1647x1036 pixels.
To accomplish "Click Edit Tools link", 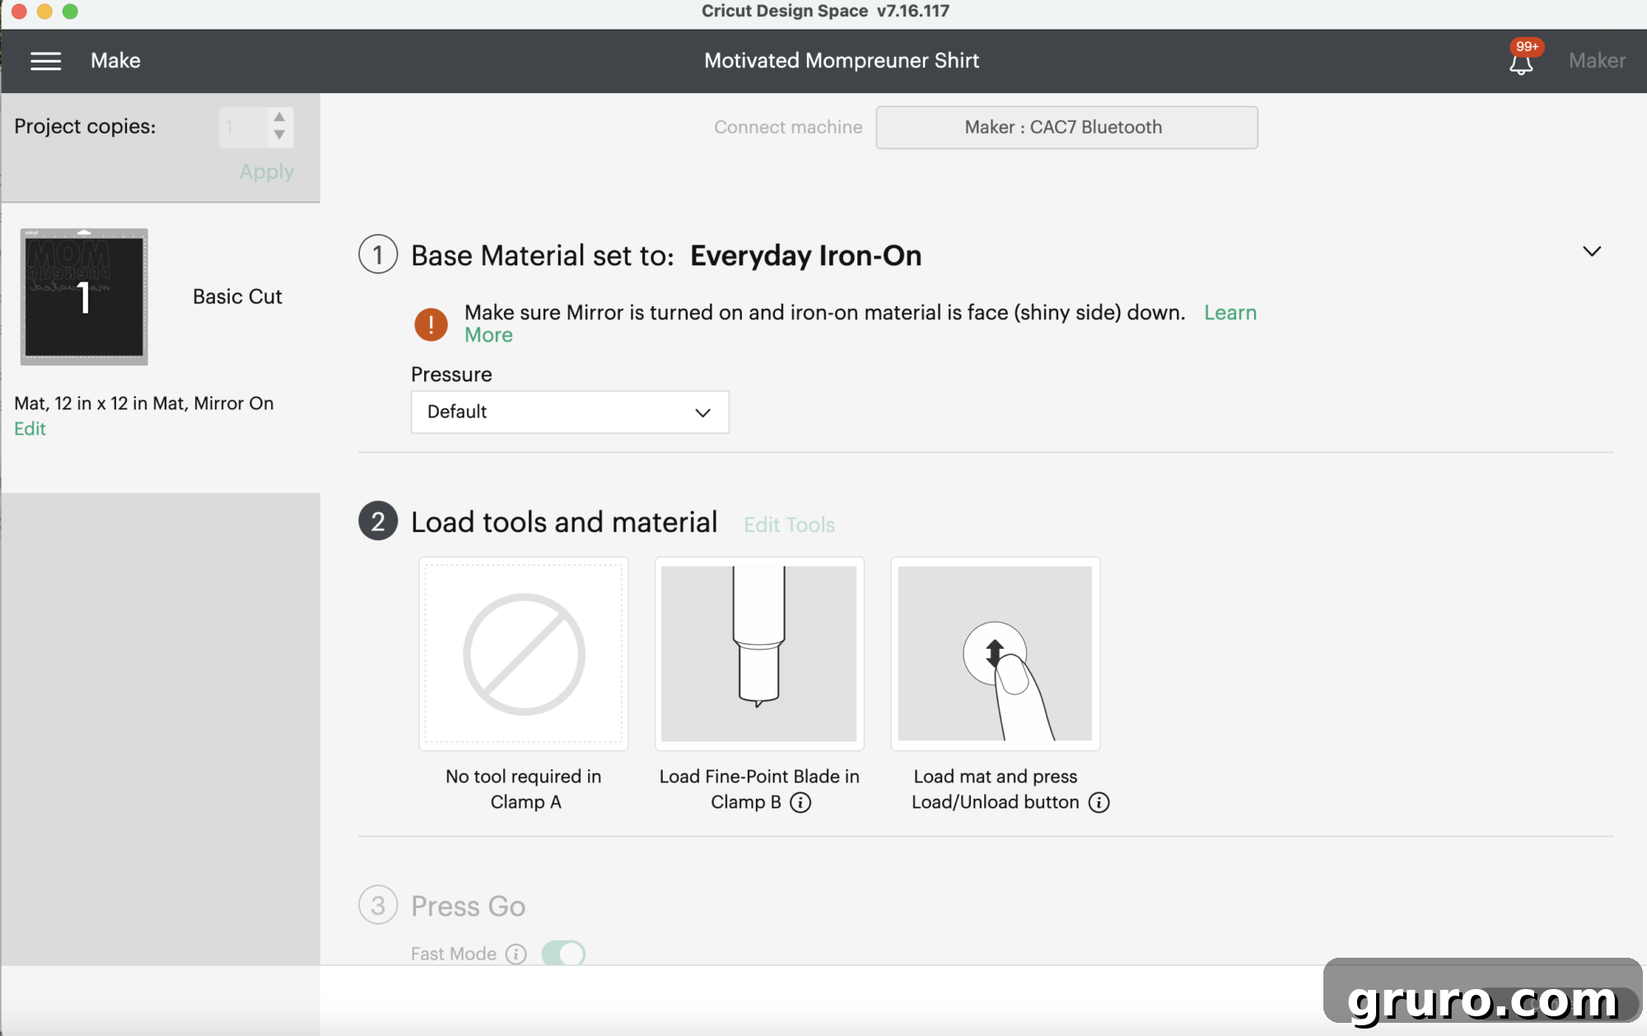I will (x=789, y=525).
